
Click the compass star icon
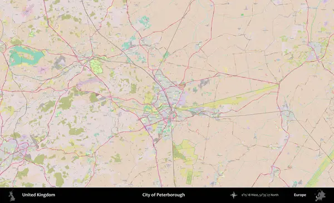234,195
